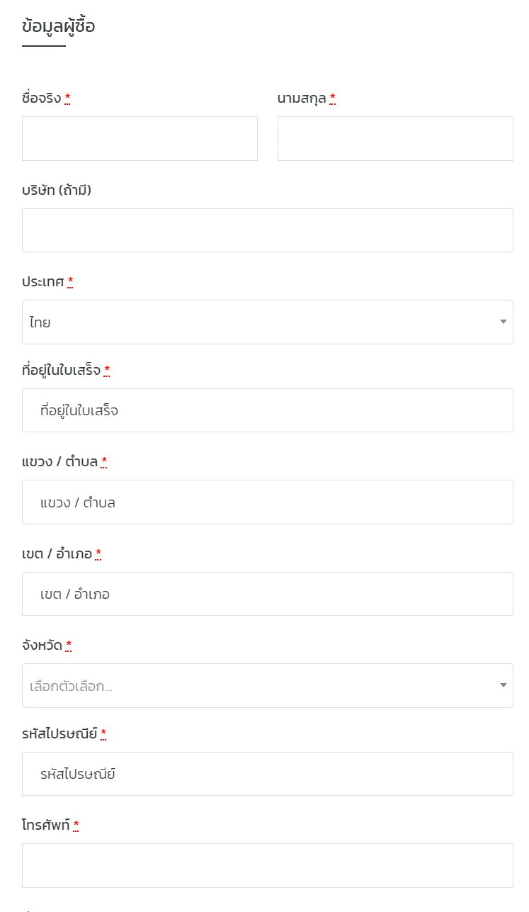This screenshot has width=529, height=912.
Task: Click the ที่อยู่ในใบเสร็จ label above the field
Action: (62, 370)
